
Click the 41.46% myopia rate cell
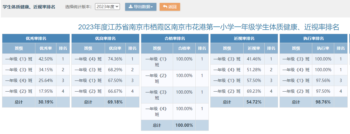pyautogui.click(x=254, y=59)
